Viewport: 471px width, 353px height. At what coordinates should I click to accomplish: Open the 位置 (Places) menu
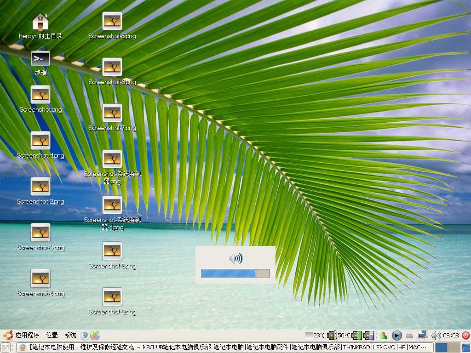pos(52,336)
